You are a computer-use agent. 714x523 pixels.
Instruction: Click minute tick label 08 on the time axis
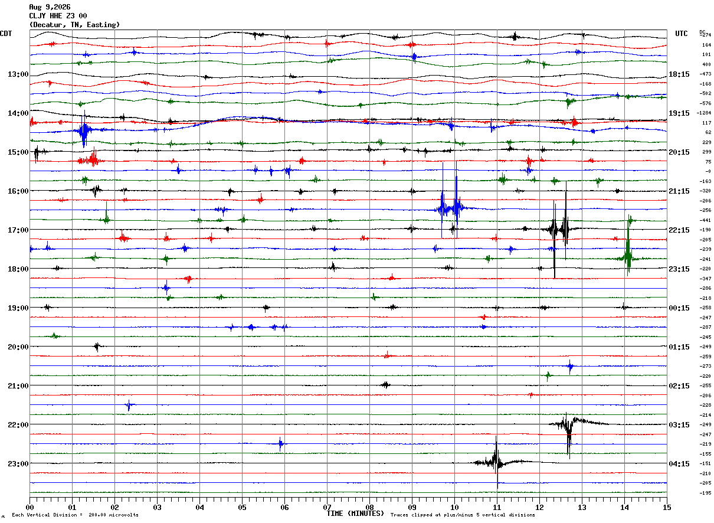click(x=369, y=507)
